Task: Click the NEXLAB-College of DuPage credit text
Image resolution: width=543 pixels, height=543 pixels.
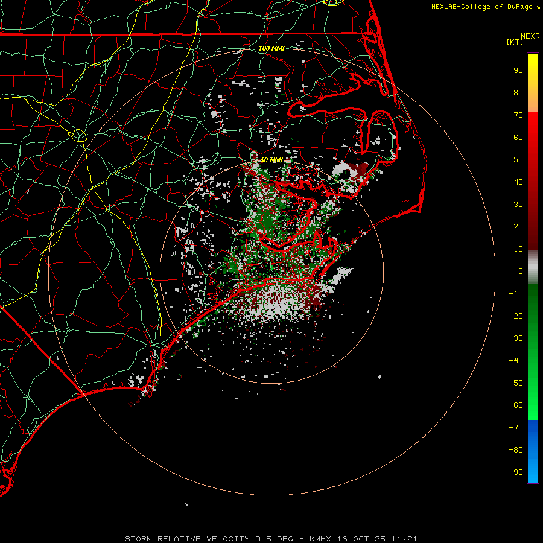Action: coord(481,7)
